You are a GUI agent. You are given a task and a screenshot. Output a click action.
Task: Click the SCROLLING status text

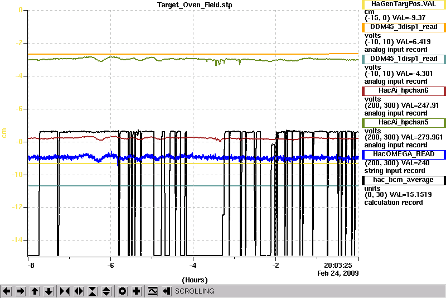point(195,291)
